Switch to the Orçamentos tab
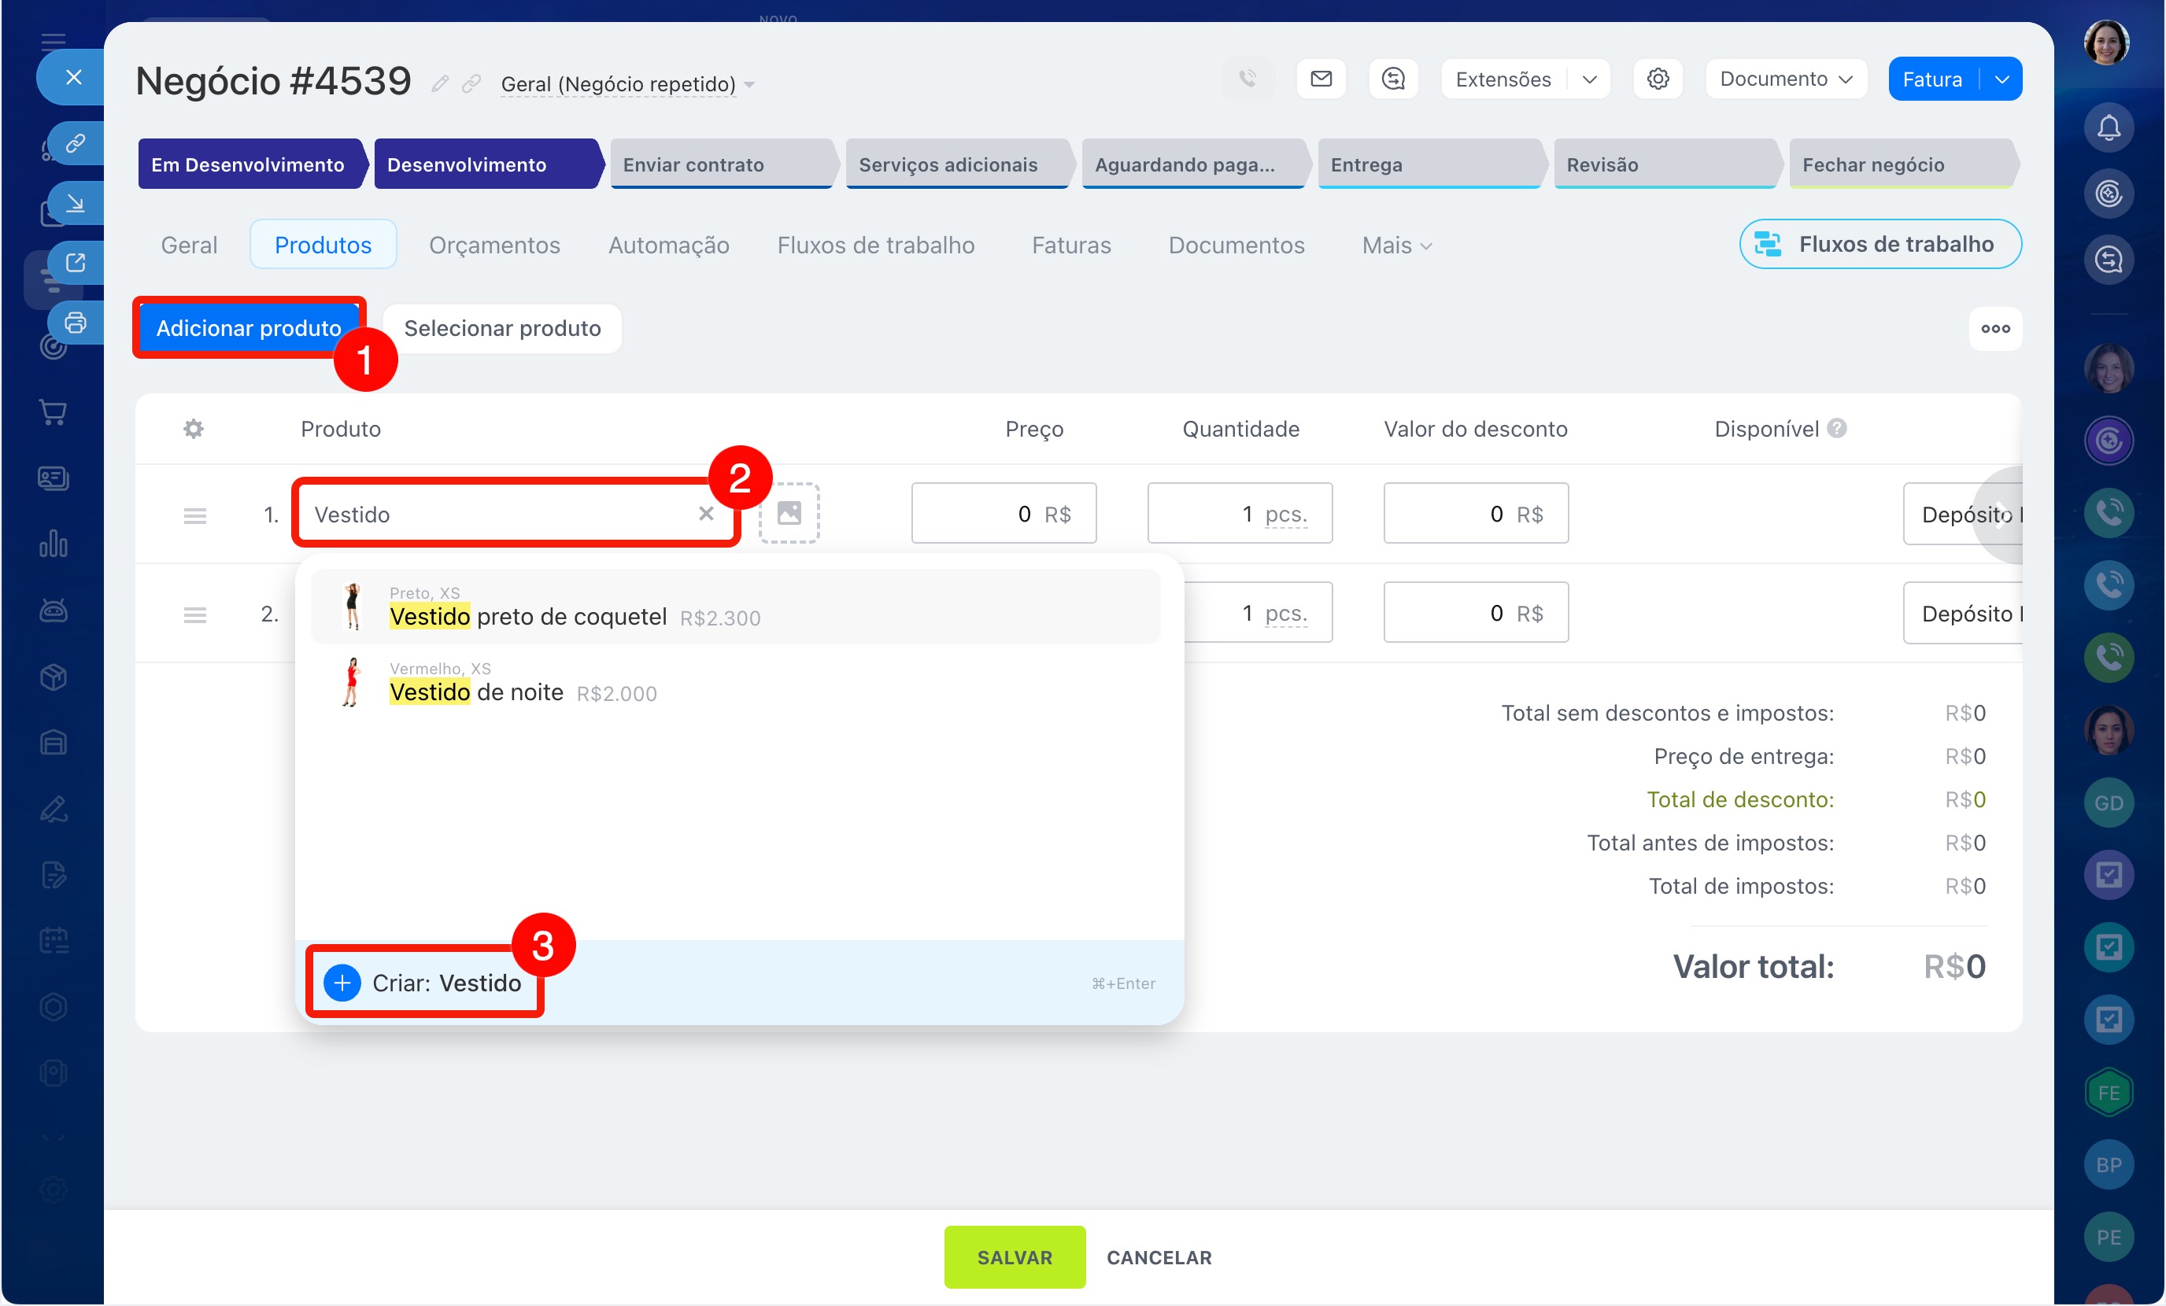Viewport: 2166px width, 1306px height. [x=494, y=245]
